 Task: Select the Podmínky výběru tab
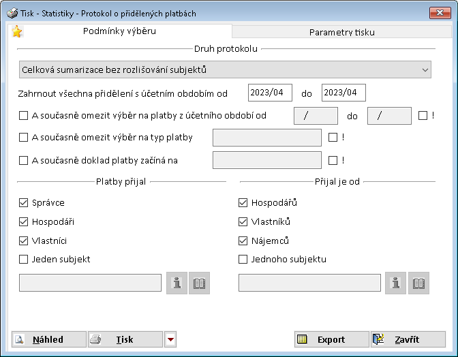pyautogui.click(x=119, y=31)
